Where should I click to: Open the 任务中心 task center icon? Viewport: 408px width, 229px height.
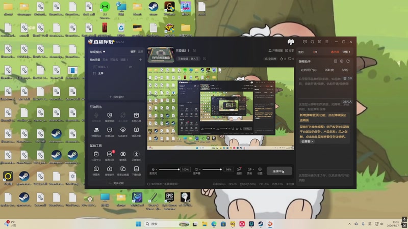click(x=96, y=156)
